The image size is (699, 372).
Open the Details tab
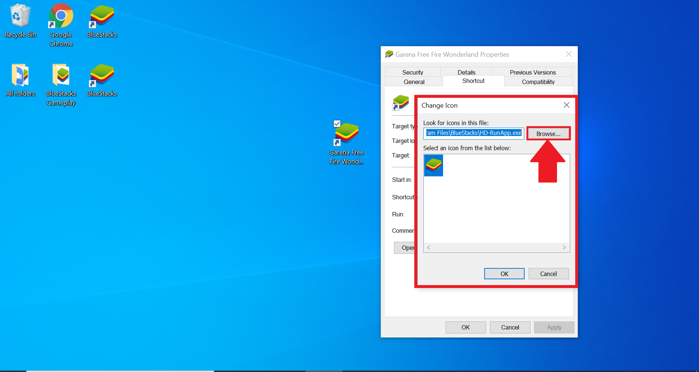(x=466, y=72)
